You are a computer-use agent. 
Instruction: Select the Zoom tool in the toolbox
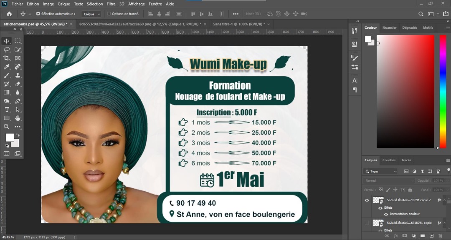(7, 127)
